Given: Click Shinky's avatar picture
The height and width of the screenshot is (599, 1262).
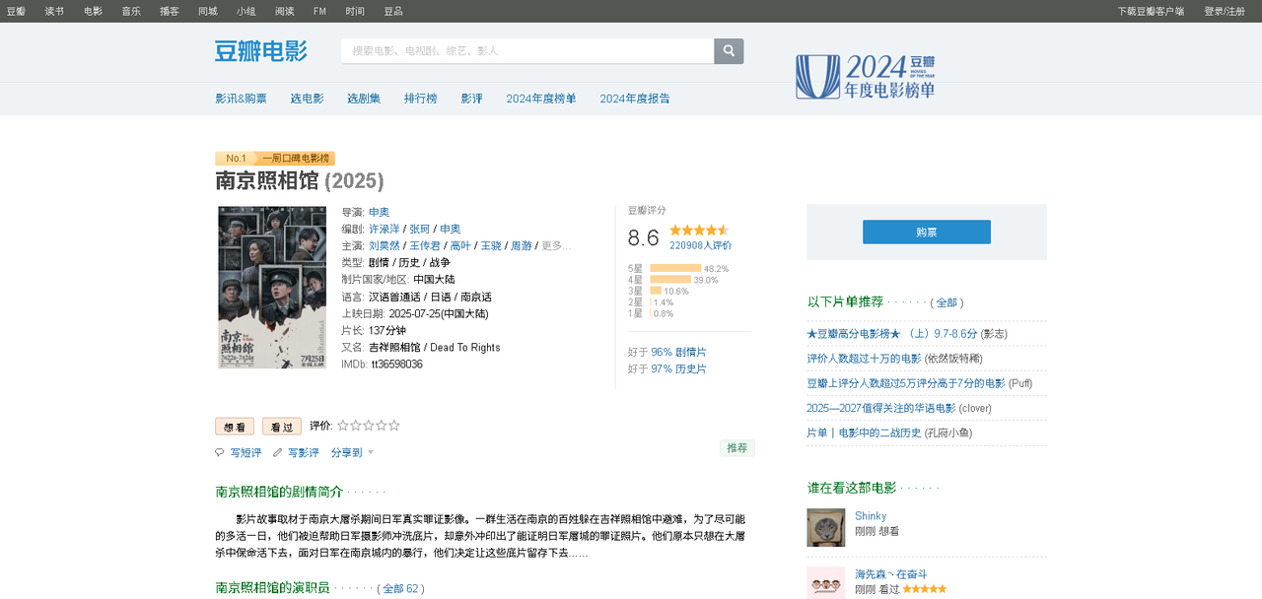Looking at the screenshot, I should (826, 527).
